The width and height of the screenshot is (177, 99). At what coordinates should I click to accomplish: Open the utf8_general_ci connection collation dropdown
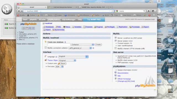[x=80, y=48]
